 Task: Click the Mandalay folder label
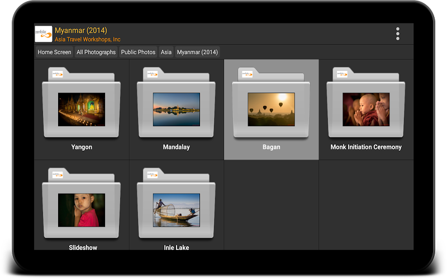tap(176, 147)
